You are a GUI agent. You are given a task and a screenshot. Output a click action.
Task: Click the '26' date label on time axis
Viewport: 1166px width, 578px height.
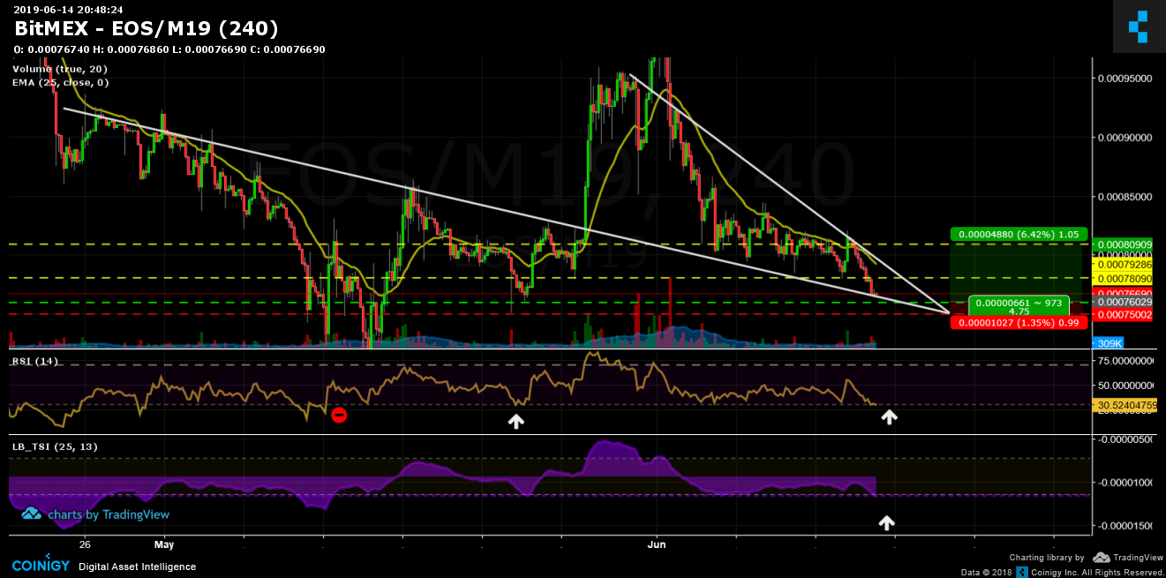pyautogui.click(x=85, y=544)
